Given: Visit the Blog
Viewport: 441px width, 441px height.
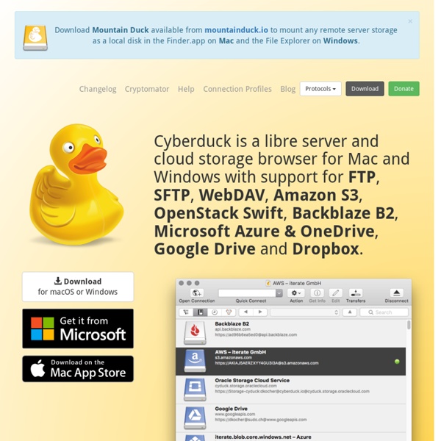Looking at the screenshot, I should coord(287,89).
